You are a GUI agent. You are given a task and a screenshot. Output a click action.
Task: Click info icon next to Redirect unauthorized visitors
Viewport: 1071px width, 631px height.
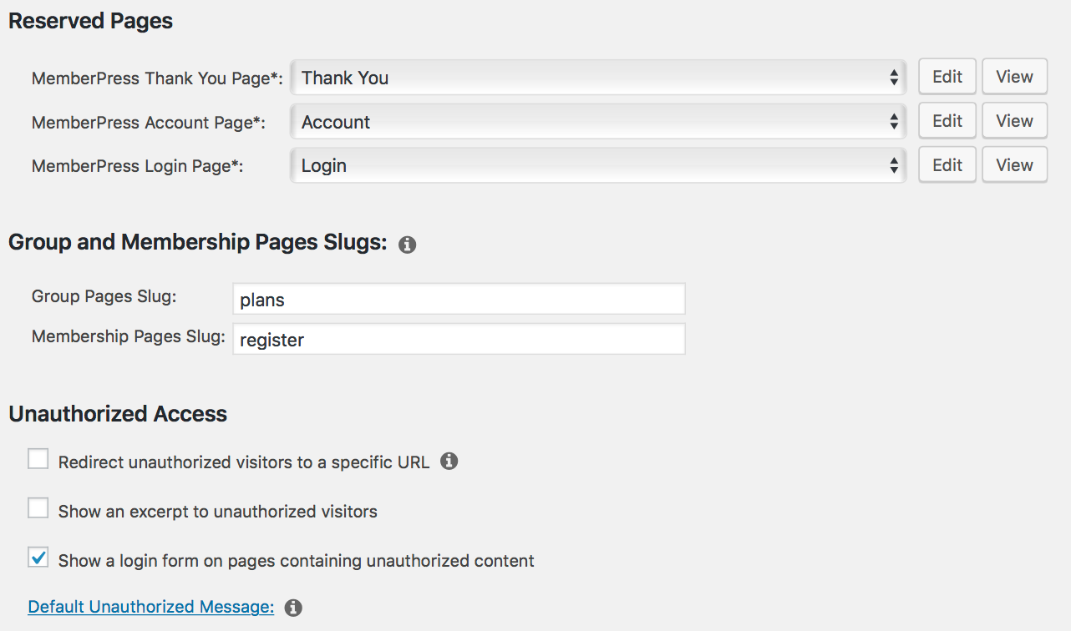tap(449, 461)
